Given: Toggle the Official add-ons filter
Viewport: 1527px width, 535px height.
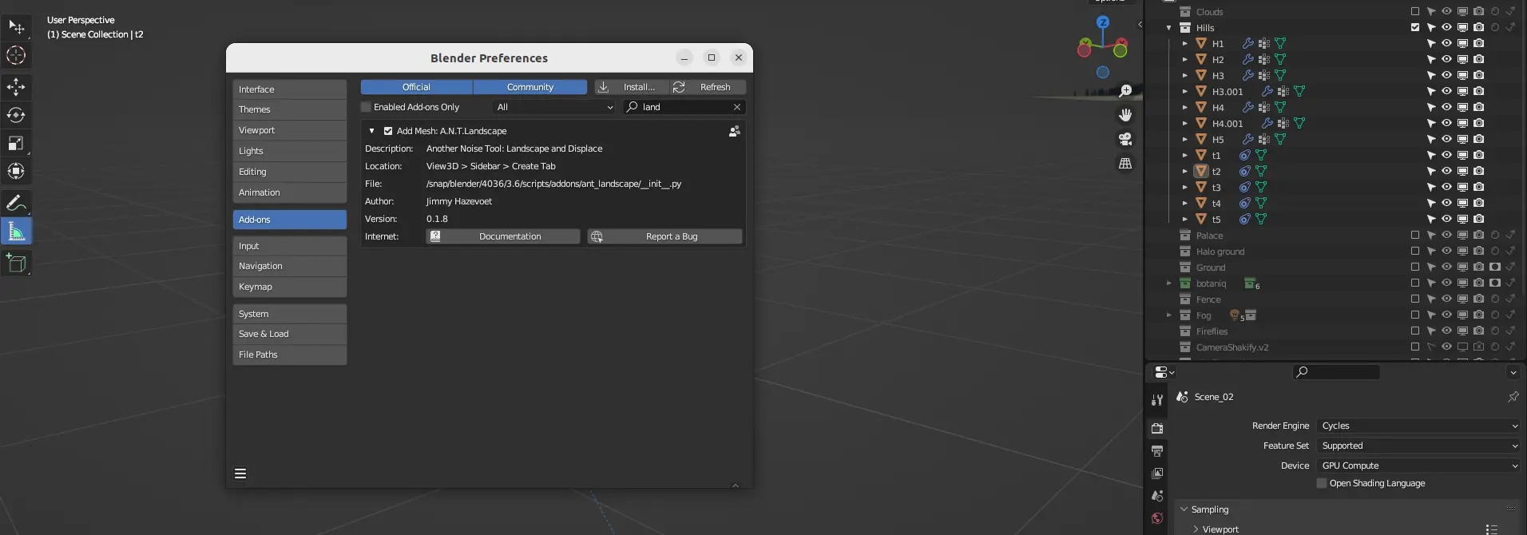Looking at the screenshot, I should click(416, 87).
